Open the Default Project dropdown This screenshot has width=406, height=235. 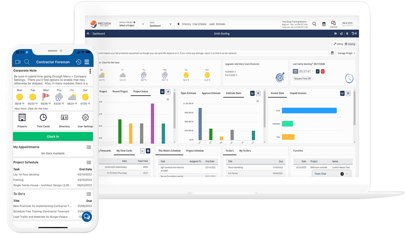click(132, 24)
